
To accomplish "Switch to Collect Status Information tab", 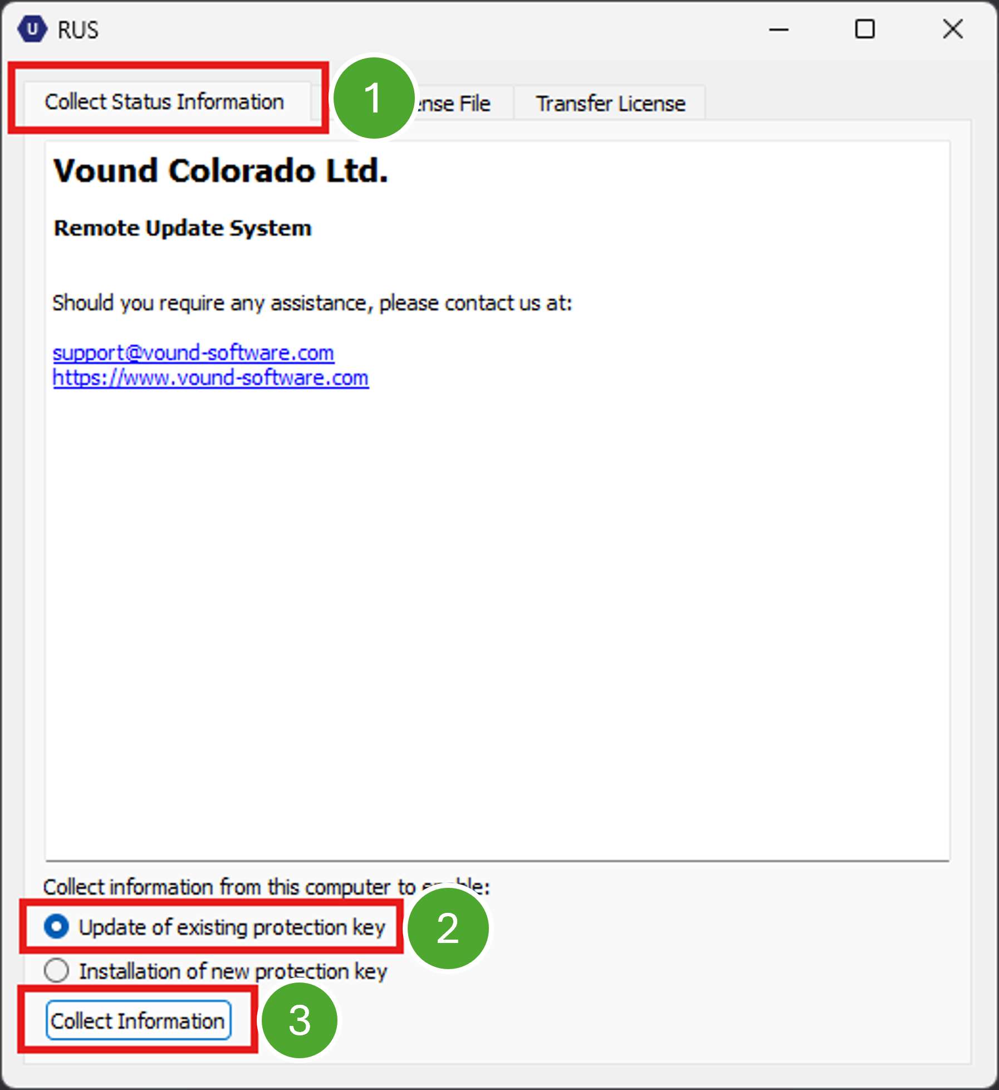I will point(164,102).
